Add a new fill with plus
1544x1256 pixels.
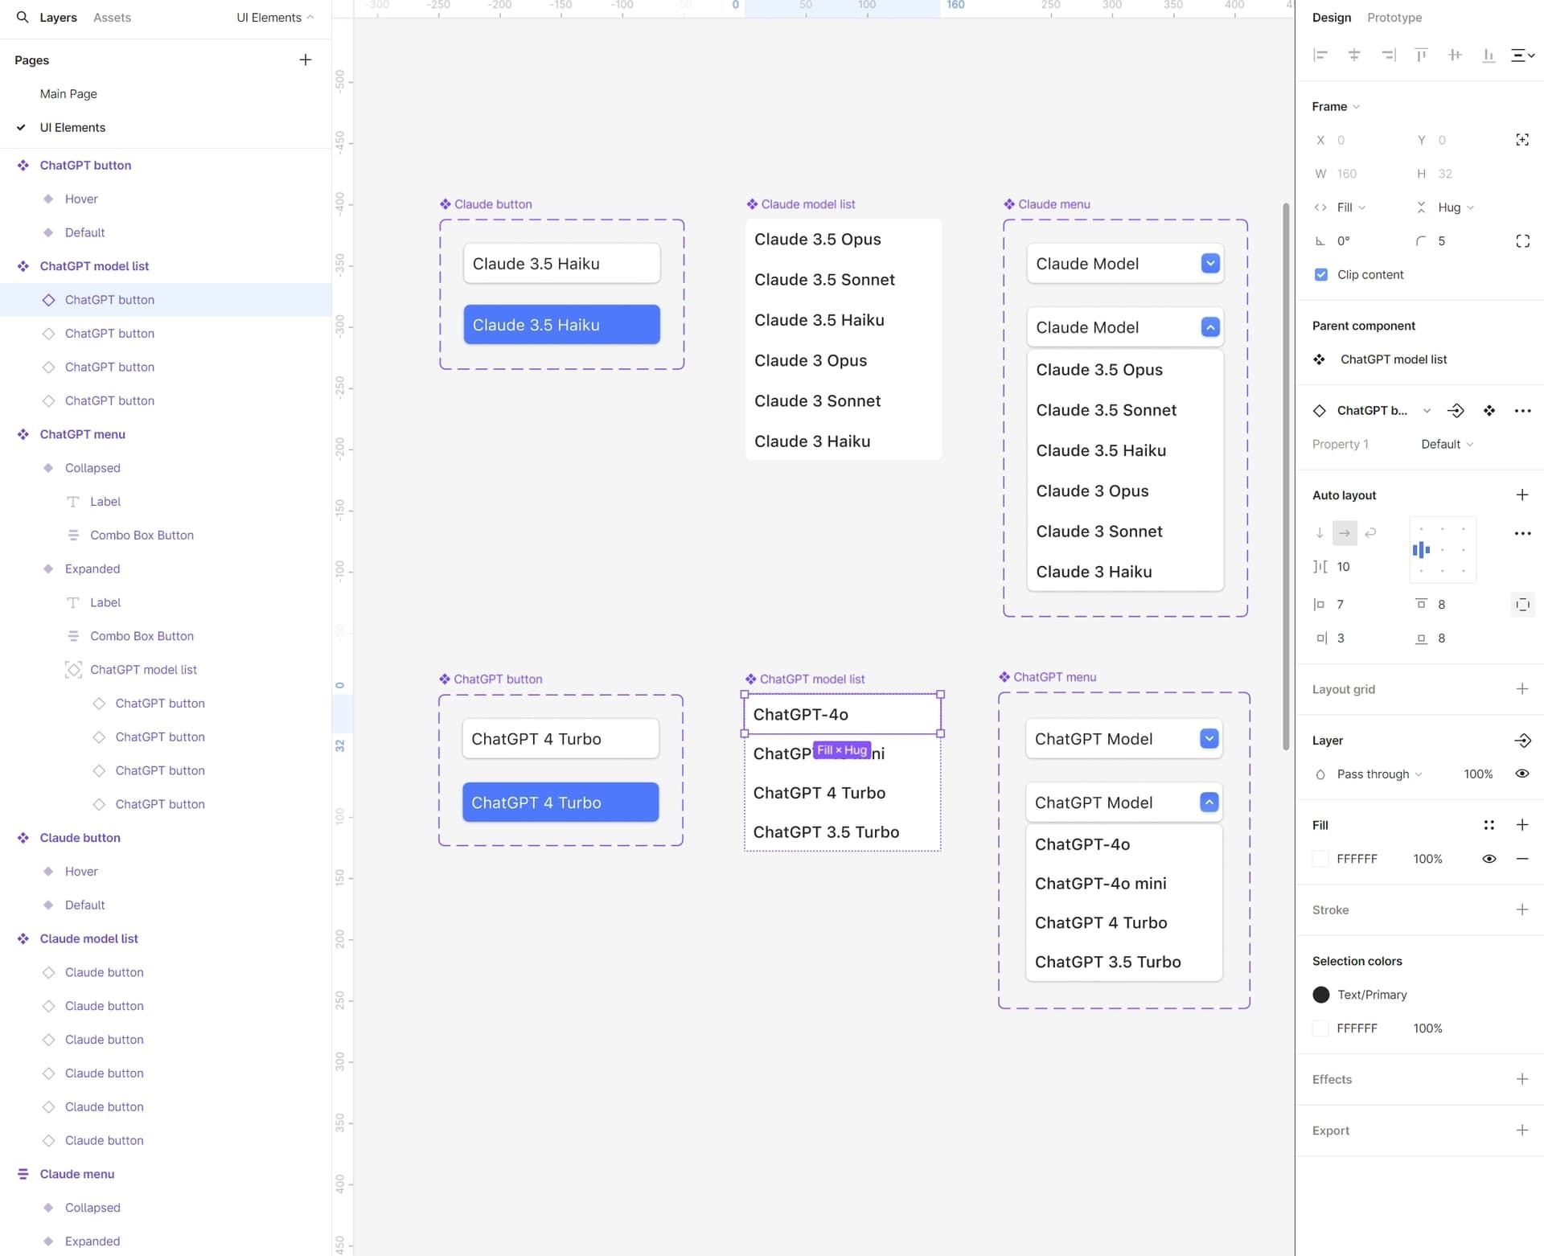pos(1522,825)
